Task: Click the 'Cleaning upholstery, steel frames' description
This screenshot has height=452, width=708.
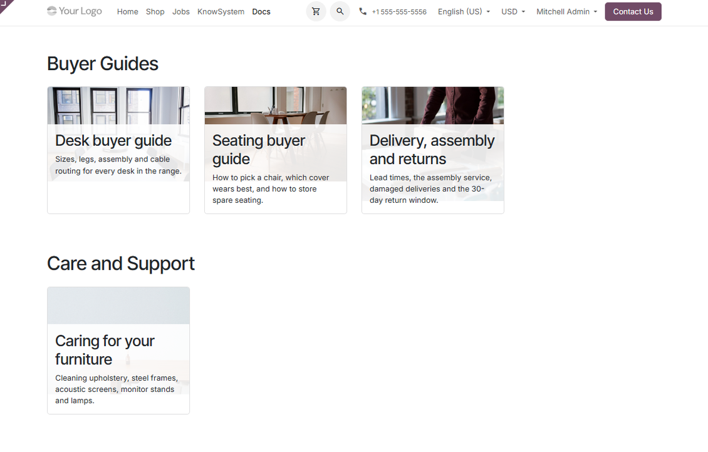Action: coord(117,389)
